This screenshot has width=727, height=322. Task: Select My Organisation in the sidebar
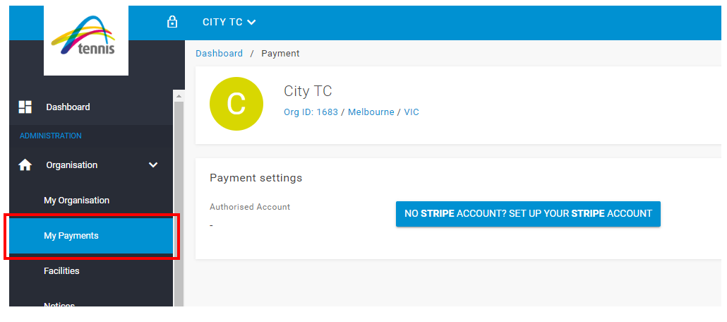pyautogui.click(x=76, y=201)
